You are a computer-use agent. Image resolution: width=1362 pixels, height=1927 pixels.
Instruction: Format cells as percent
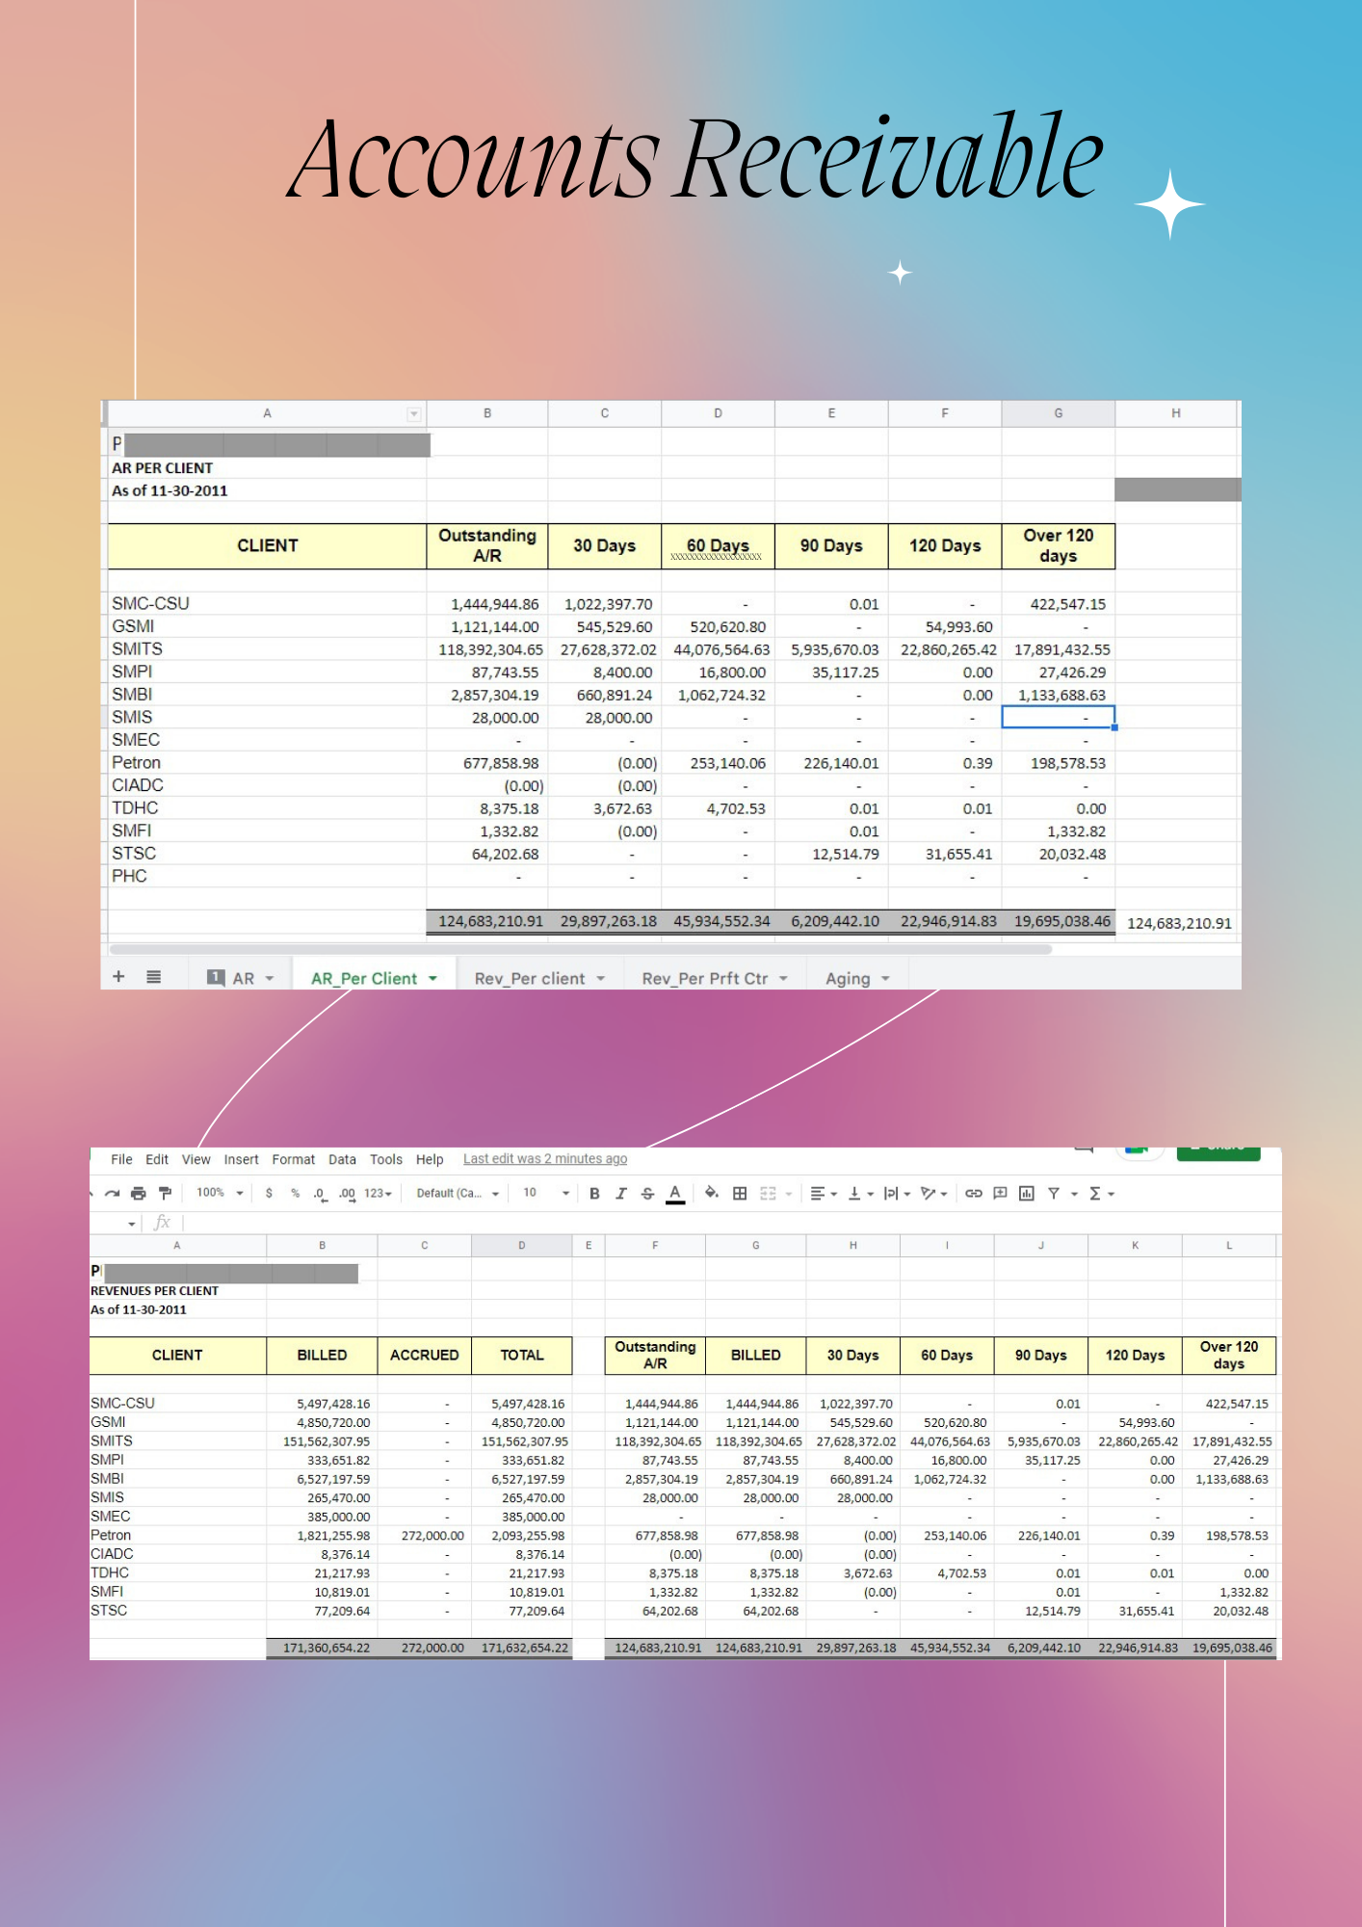(295, 1194)
